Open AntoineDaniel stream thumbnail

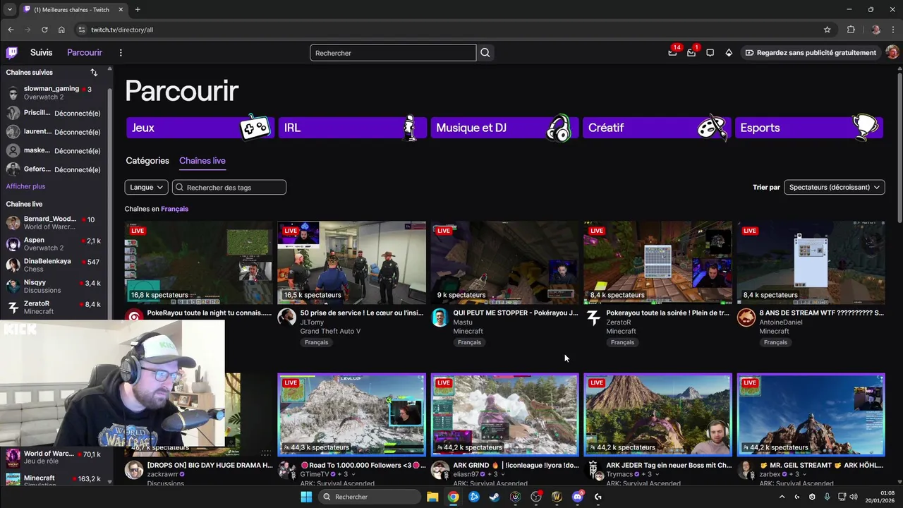811,262
